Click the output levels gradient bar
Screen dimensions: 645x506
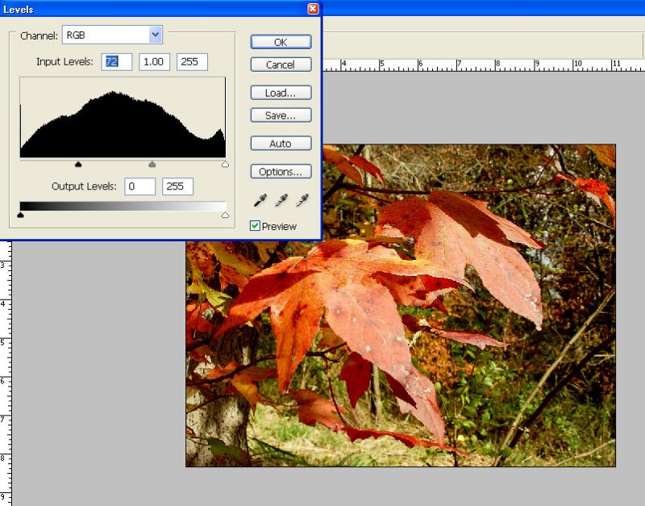pos(123,207)
